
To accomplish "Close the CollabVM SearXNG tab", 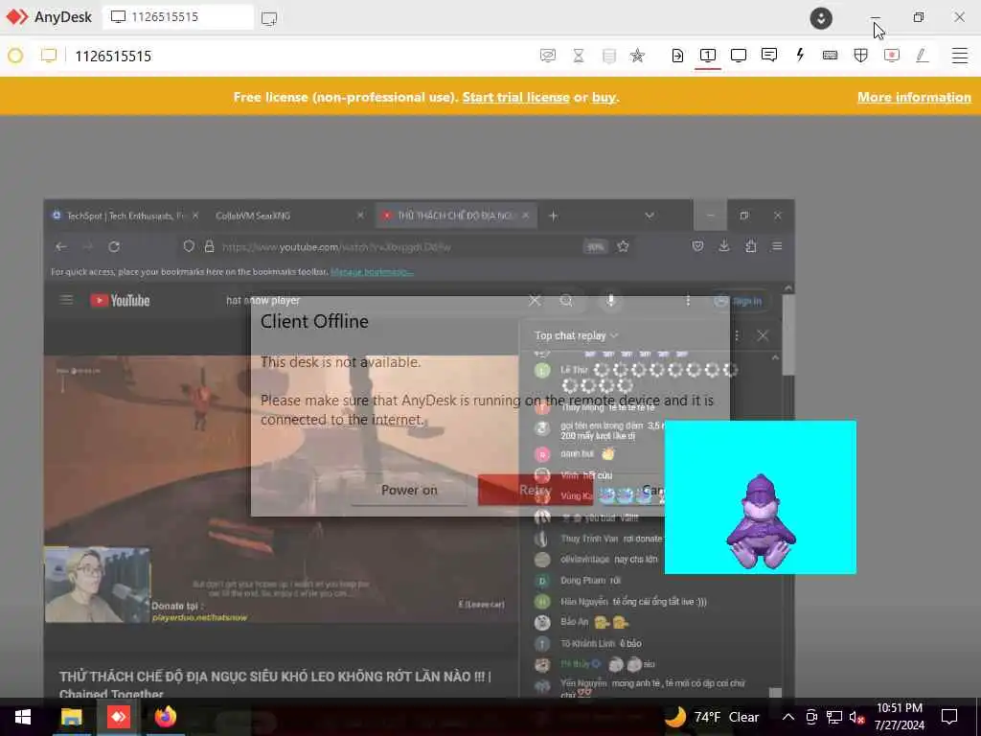I will point(360,216).
